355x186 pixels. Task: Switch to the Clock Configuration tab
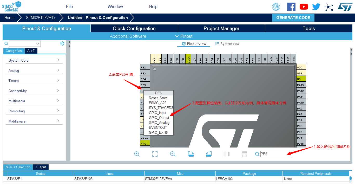point(134,29)
